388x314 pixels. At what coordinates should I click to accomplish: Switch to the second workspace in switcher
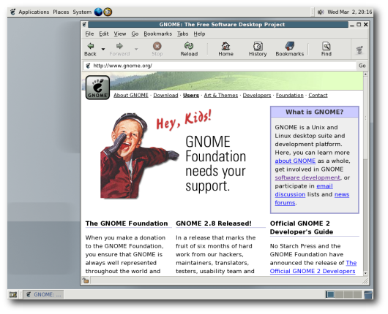[x=339, y=294]
